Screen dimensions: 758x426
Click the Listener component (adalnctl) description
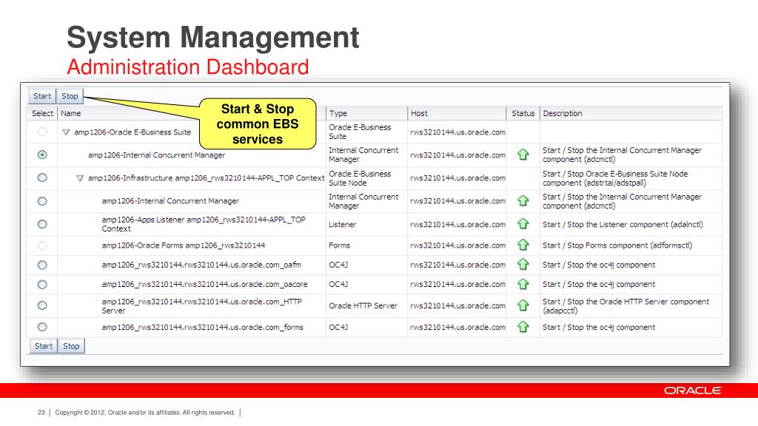623,224
